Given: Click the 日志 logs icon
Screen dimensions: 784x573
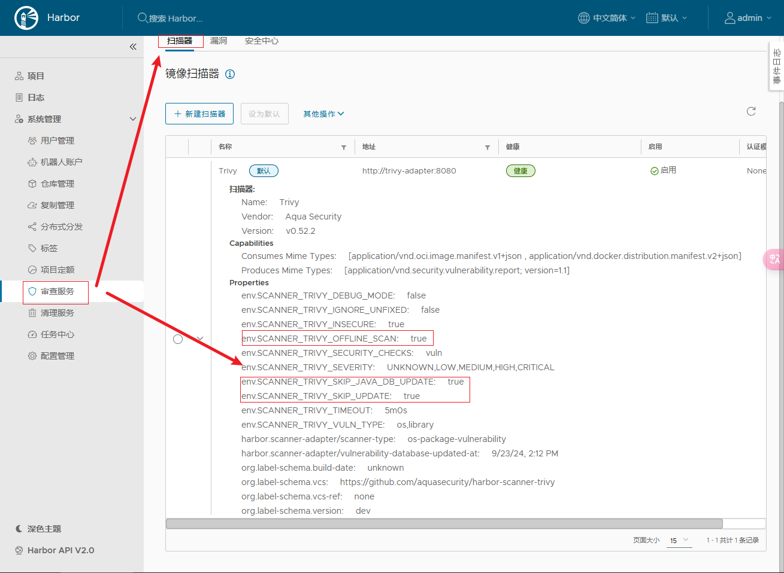Looking at the screenshot, I should click(x=19, y=97).
